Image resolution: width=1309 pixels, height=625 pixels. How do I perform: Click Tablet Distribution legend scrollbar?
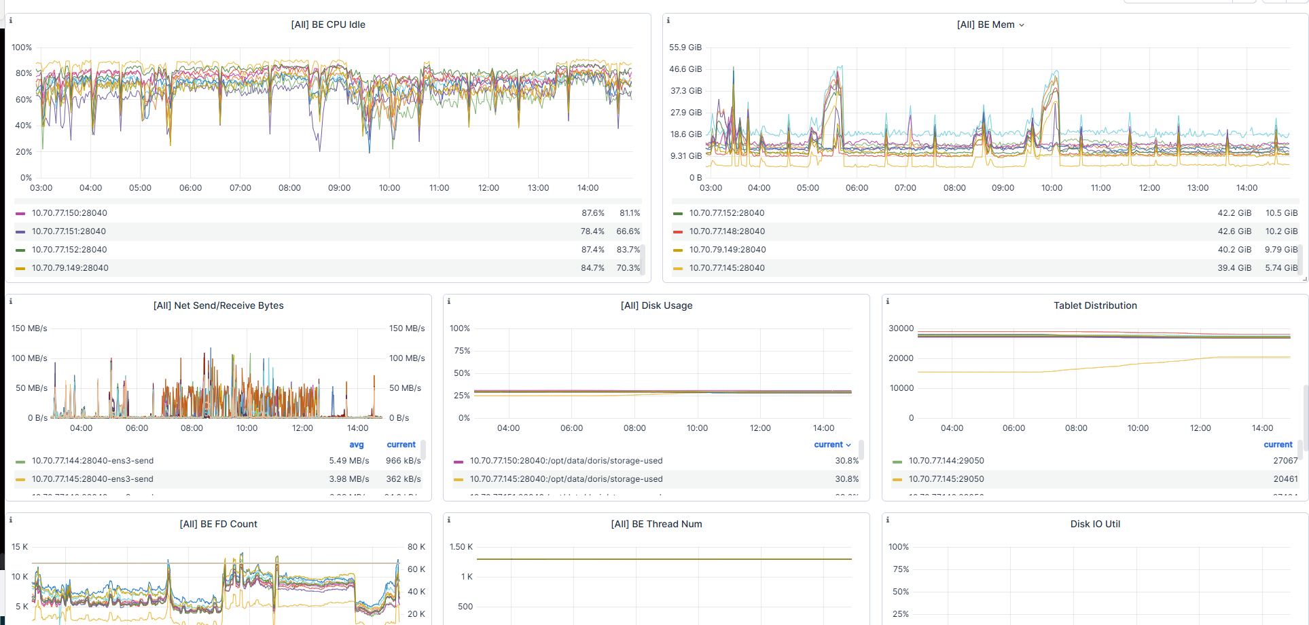coord(1300,450)
